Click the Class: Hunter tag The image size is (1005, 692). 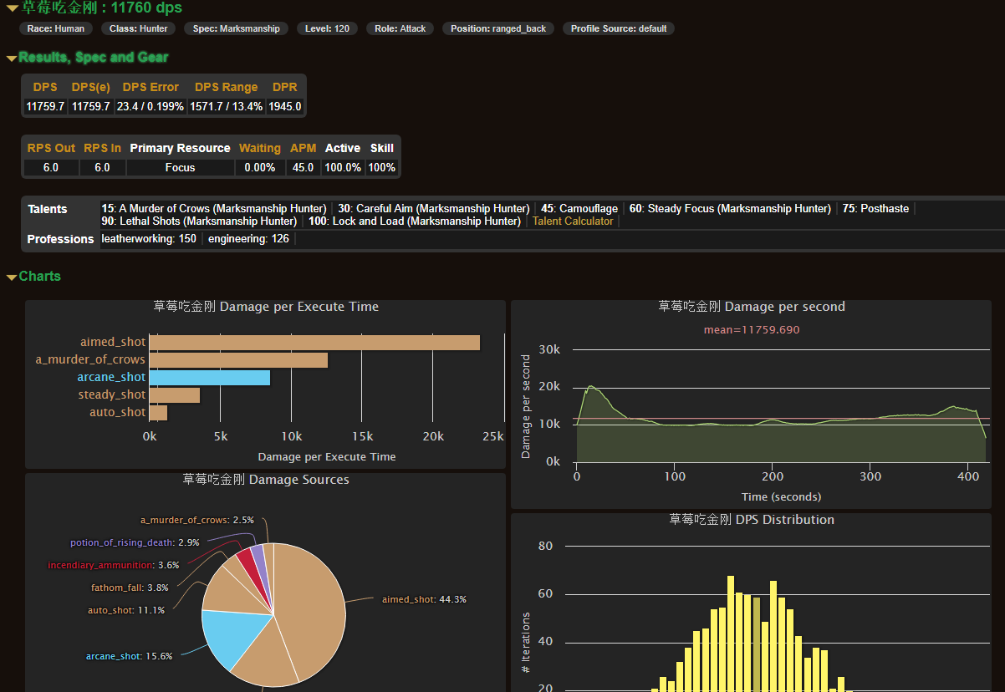pos(139,28)
